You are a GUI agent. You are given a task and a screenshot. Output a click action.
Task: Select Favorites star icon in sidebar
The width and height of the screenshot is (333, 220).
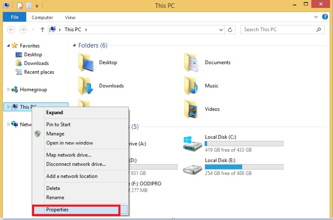pos(15,45)
